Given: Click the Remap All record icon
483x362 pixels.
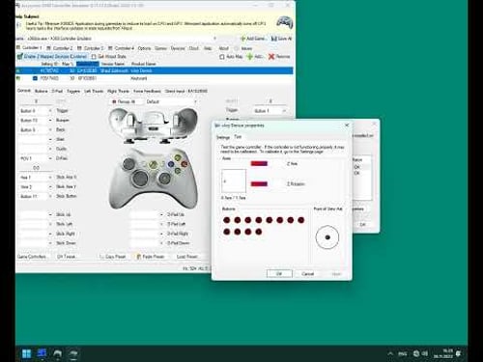Looking at the screenshot, I should point(114,101).
